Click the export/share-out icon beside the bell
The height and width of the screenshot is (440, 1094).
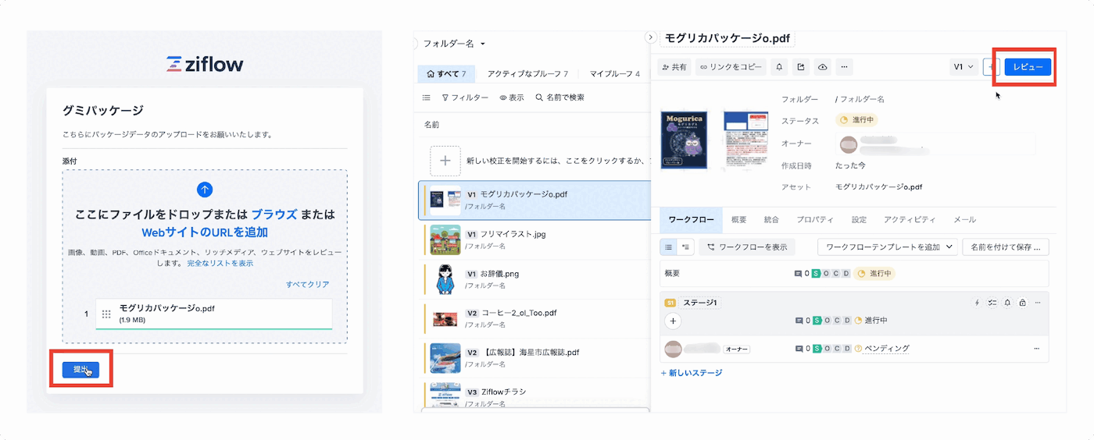(x=801, y=67)
